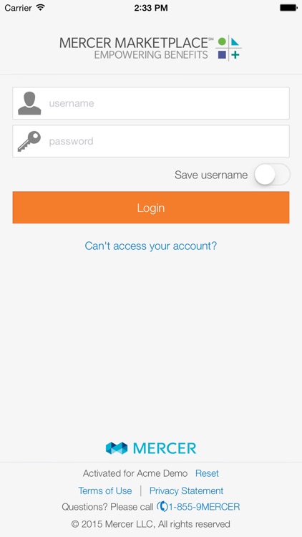Tap the MERCER wordmark at the bottom
The width and height of the screenshot is (302, 537).
[165, 448]
